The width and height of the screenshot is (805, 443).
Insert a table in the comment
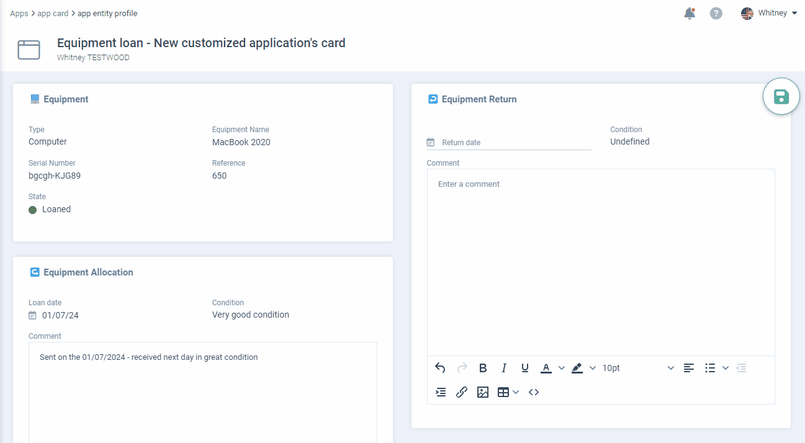click(x=503, y=392)
